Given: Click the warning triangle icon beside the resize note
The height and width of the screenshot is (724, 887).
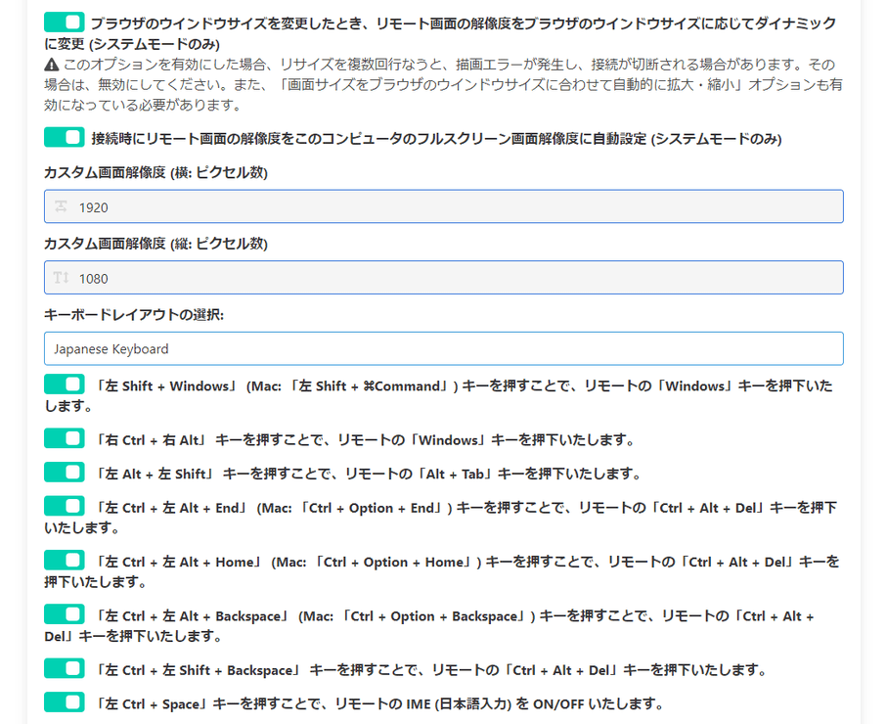Looking at the screenshot, I should pos(52,65).
